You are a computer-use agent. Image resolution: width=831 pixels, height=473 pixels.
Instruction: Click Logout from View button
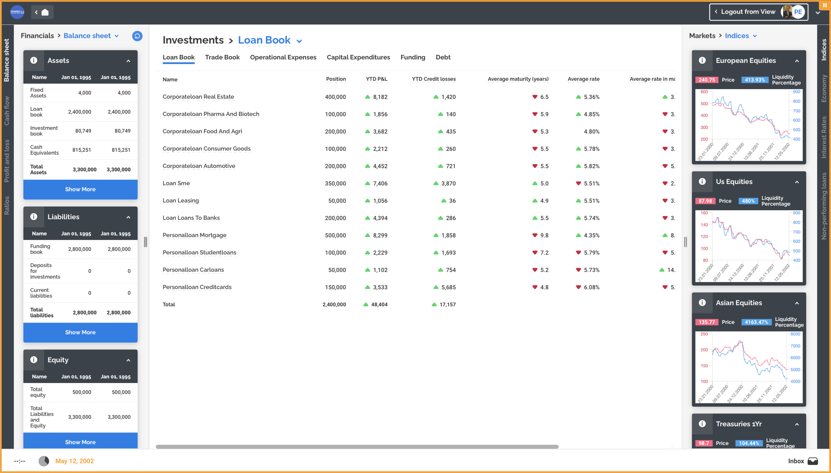[x=748, y=12]
